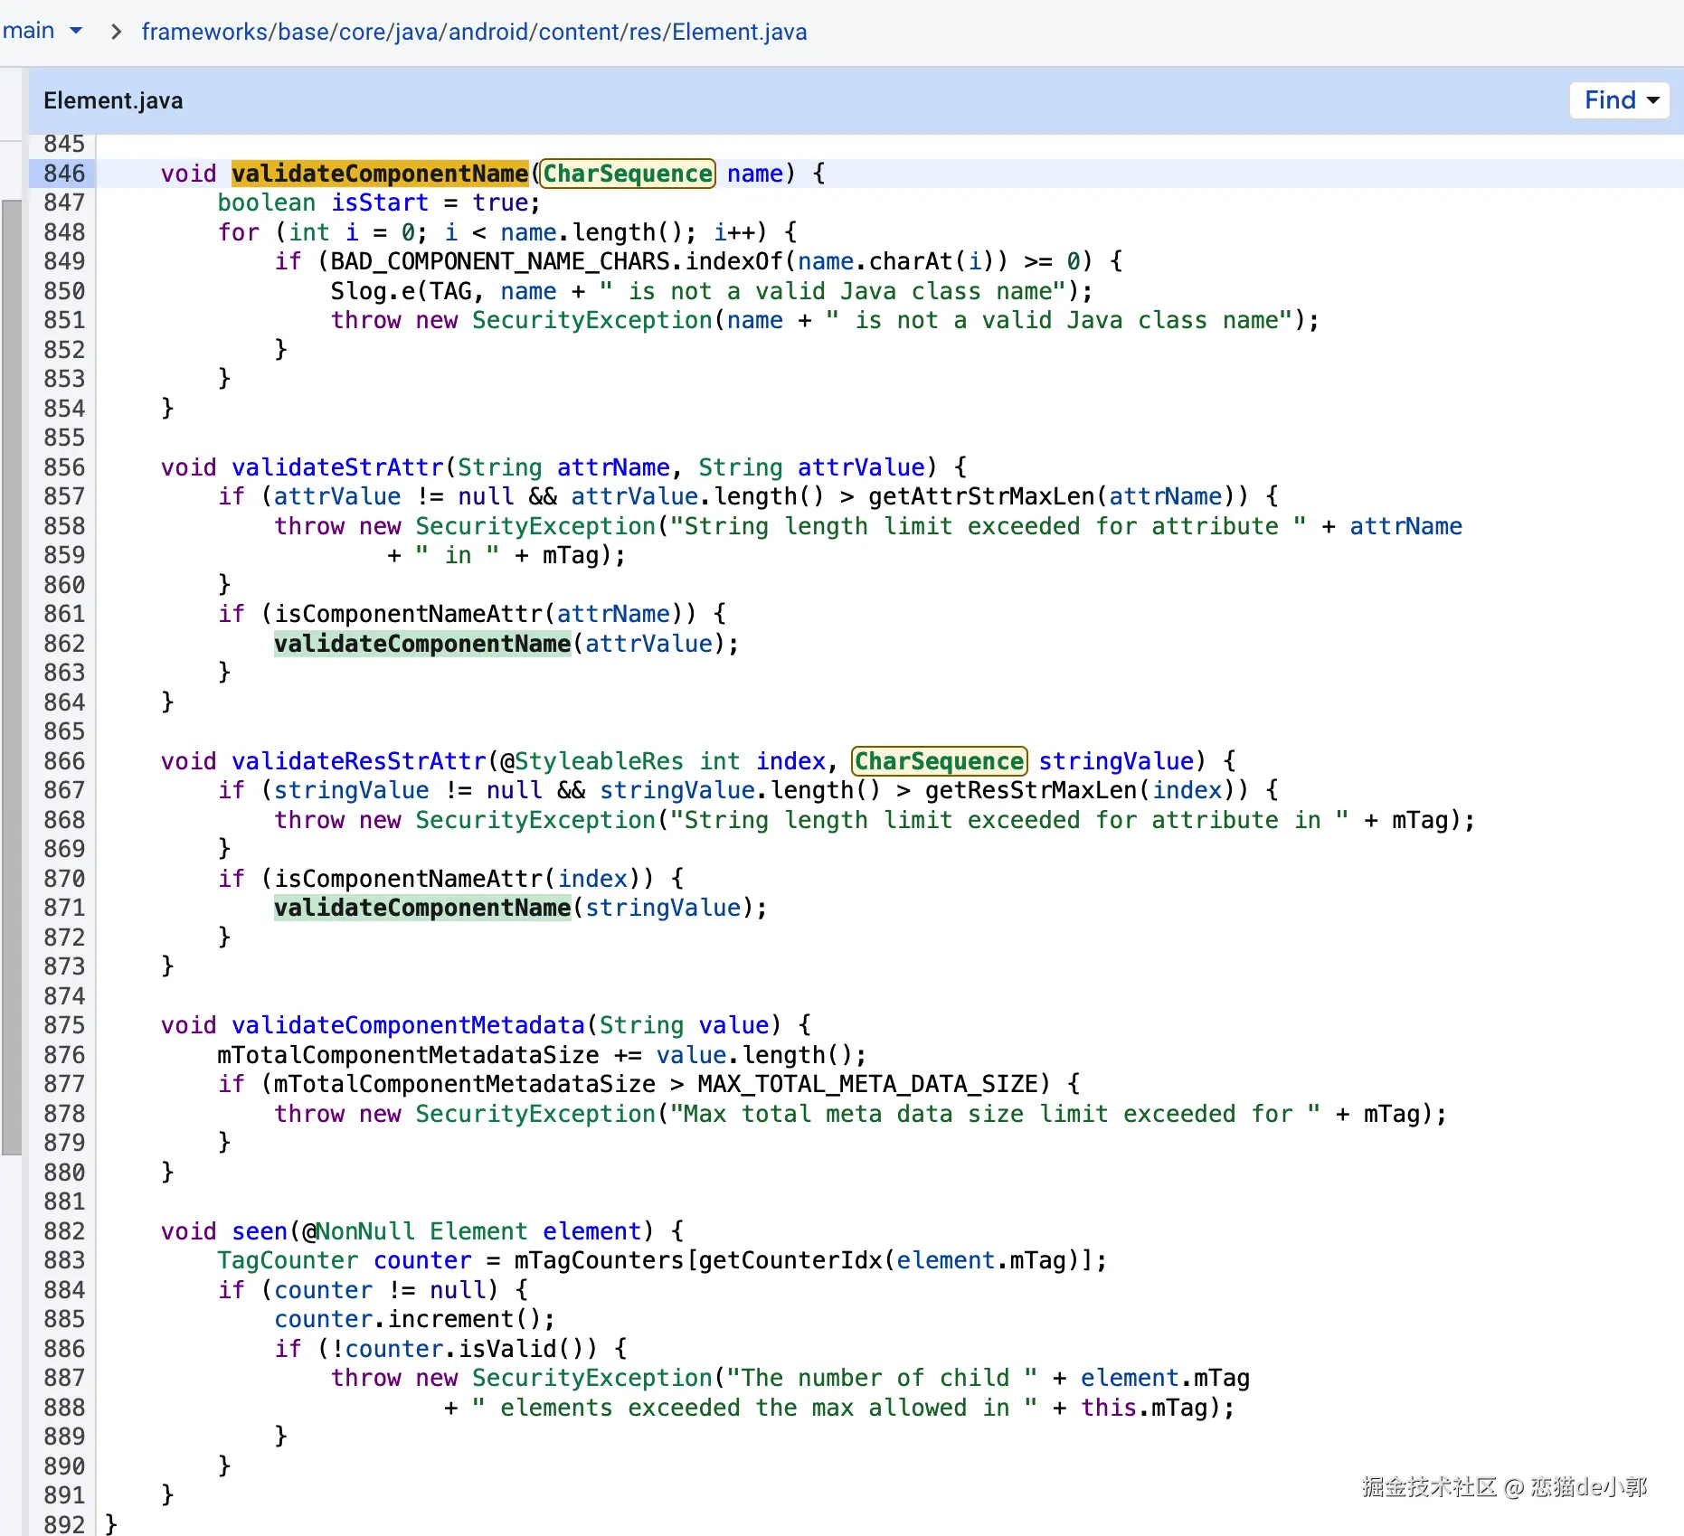Go to "res" folder in the breadcrumb
Viewport: 1684px width, 1536px height.
click(x=646, y=32)
